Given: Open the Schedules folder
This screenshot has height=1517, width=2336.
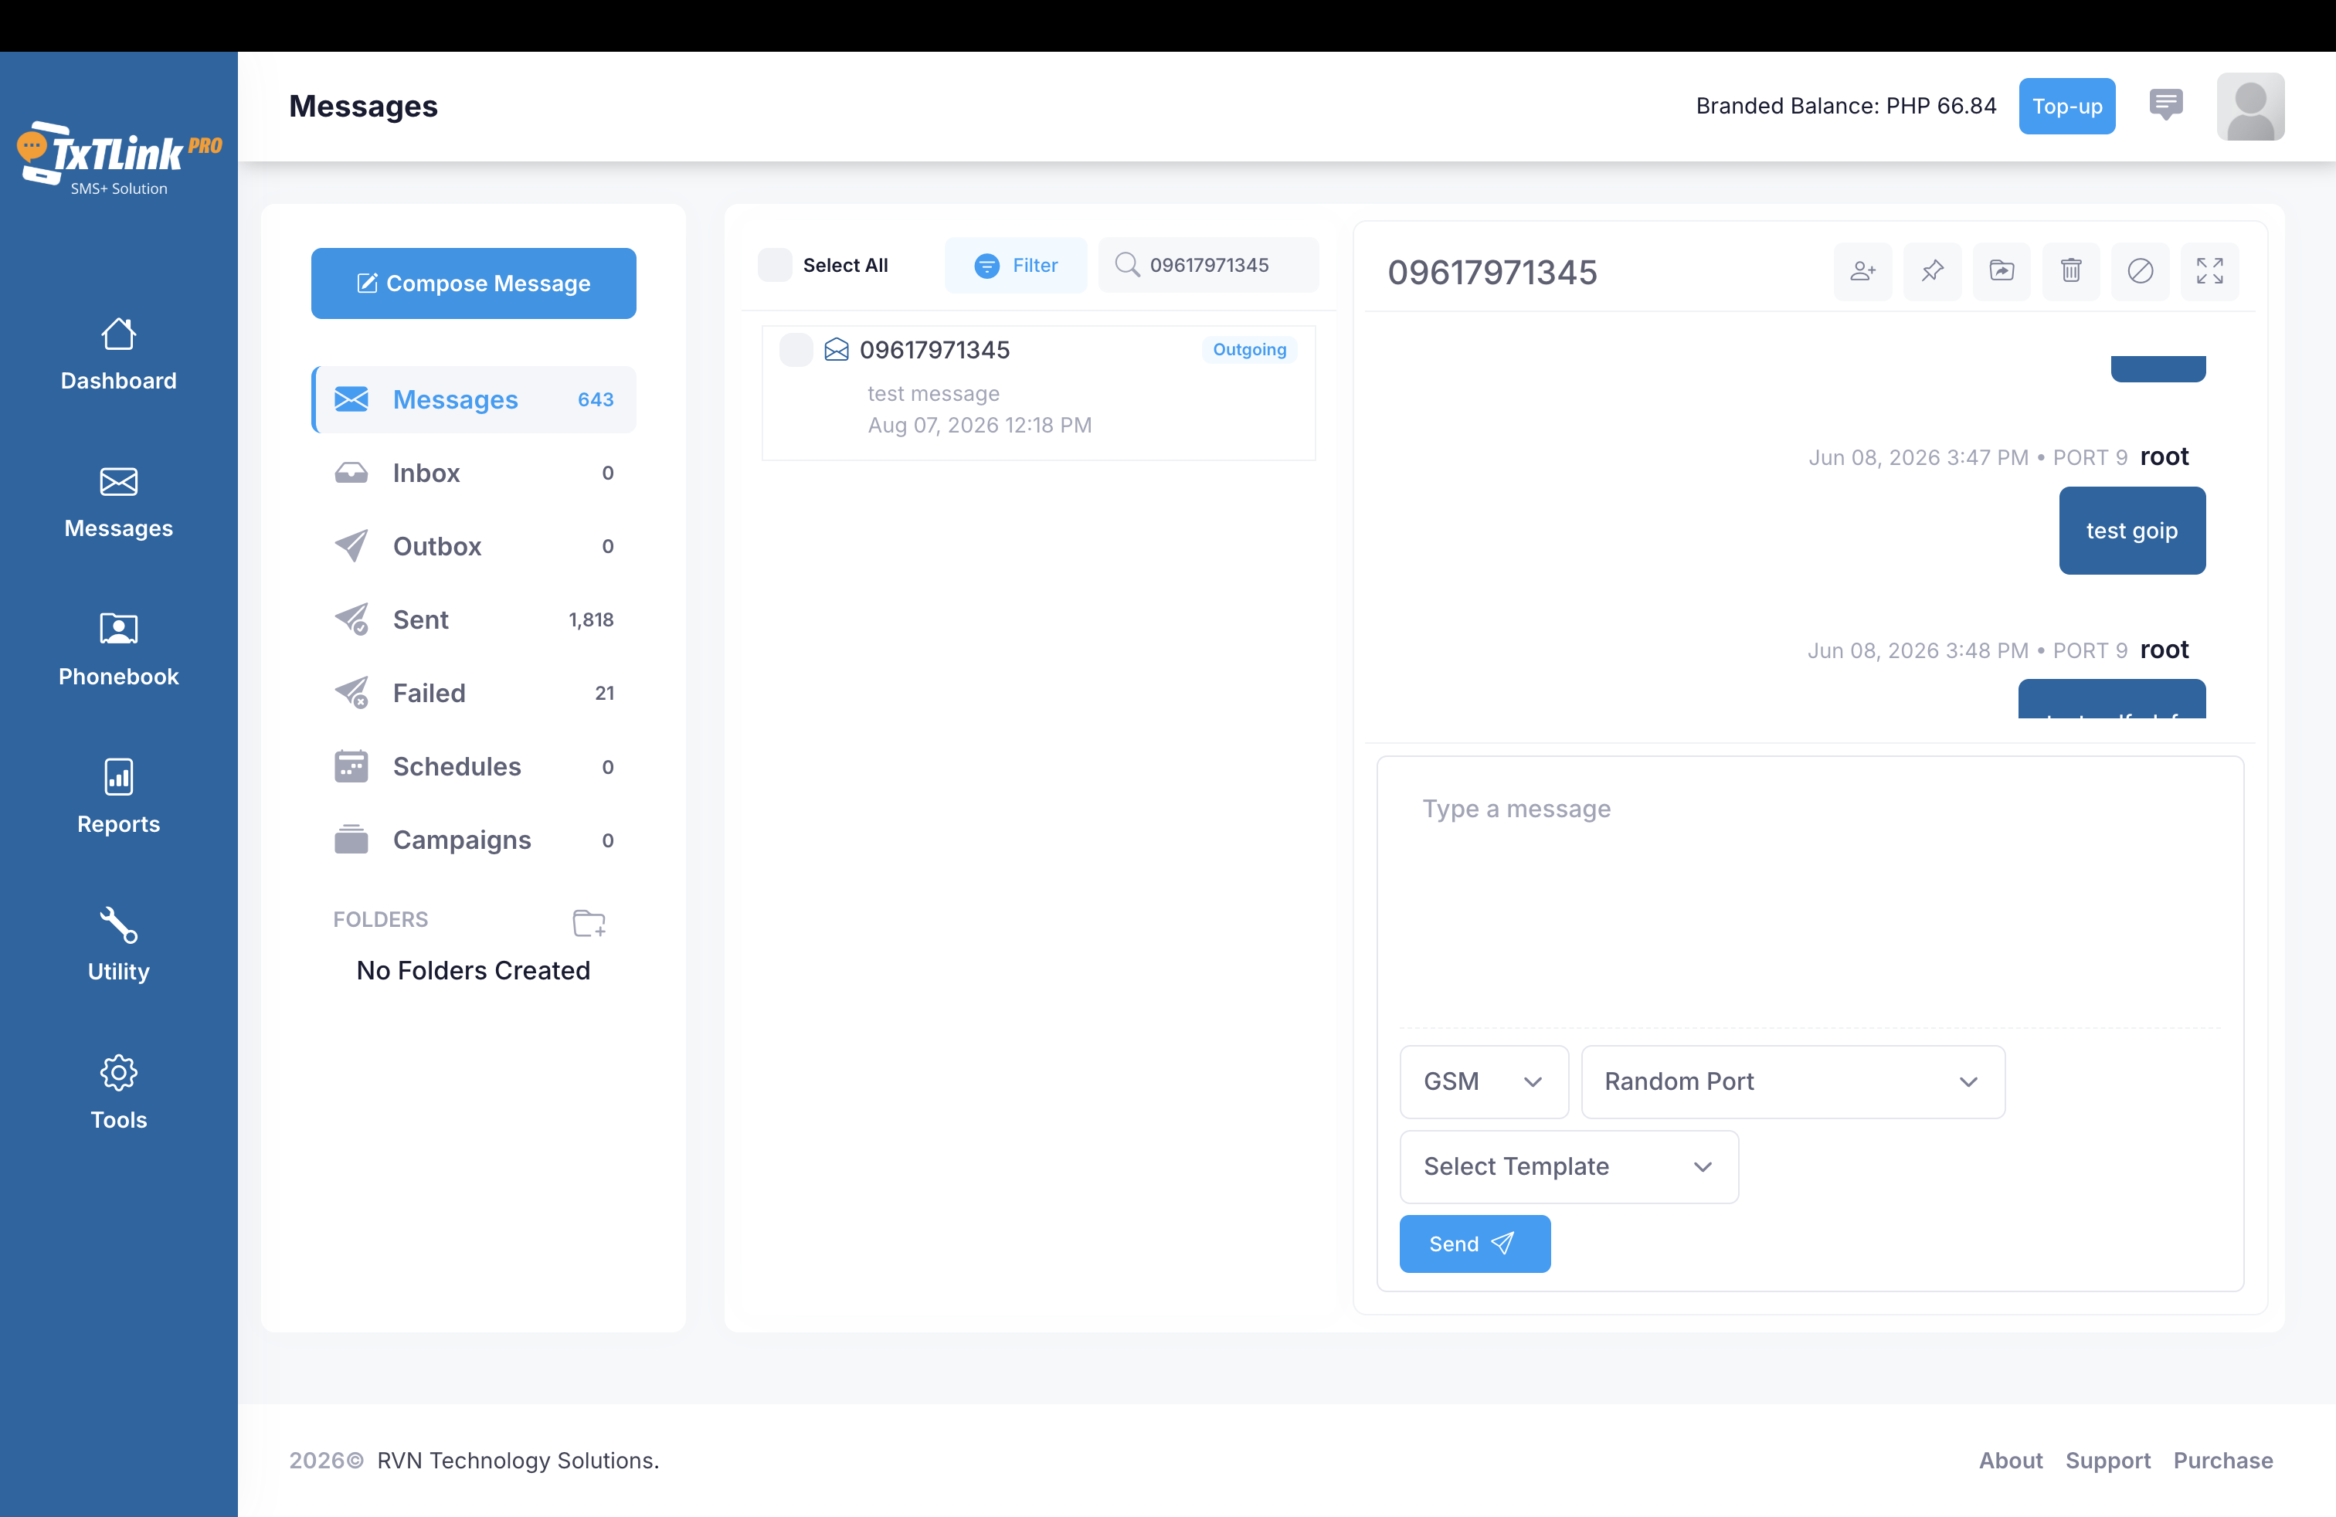Looking at the screenshot, I should coord(474,767).
